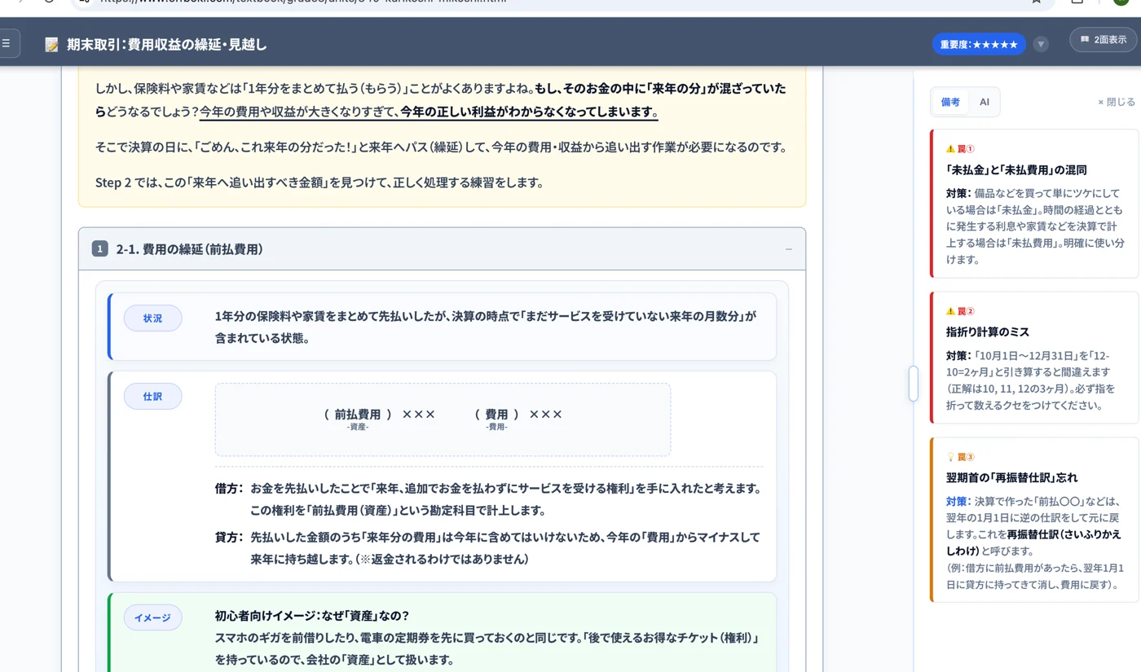Select the AI tab
Image resolution: width=1141 pixels, height=672 pixels.
(x=984, y=102)
